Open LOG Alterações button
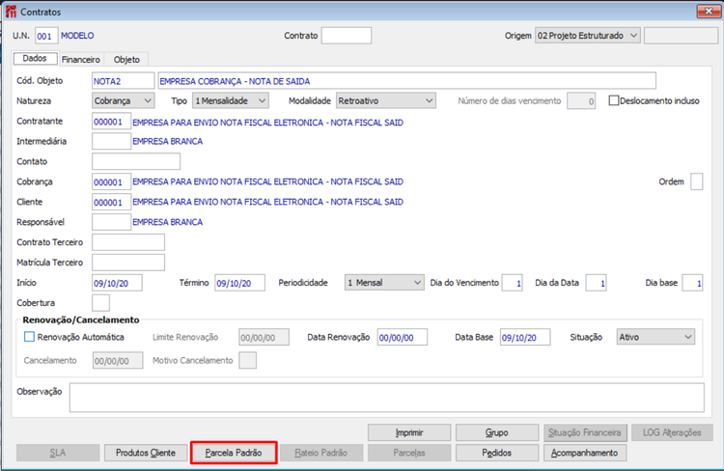Screen dimensions: 724x471 672,432
